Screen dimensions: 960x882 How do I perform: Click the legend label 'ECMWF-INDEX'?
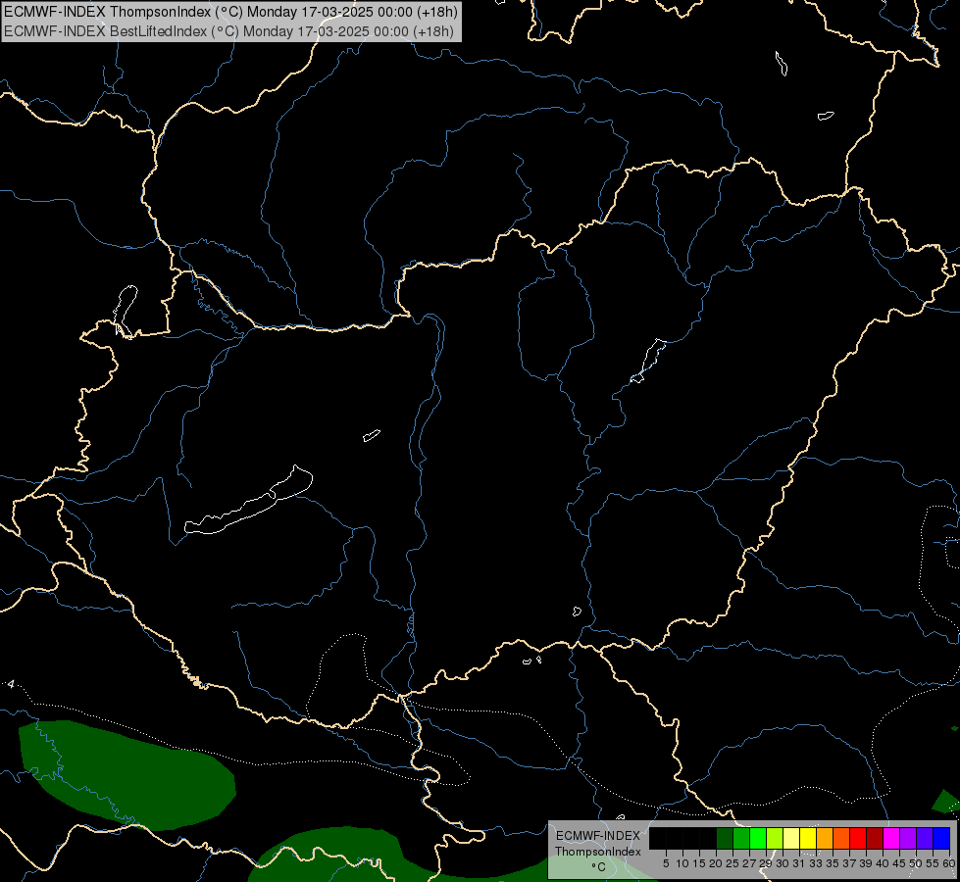597,836
